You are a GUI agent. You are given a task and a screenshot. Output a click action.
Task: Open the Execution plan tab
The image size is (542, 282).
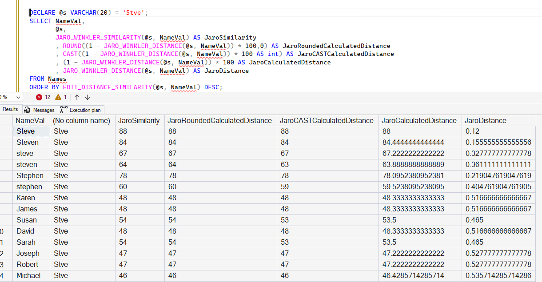[84, 110]
